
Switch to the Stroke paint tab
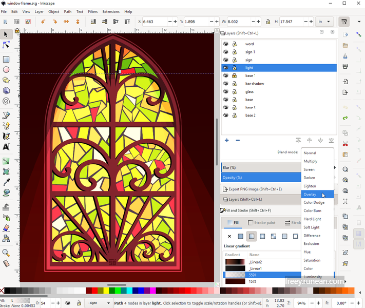262,223
